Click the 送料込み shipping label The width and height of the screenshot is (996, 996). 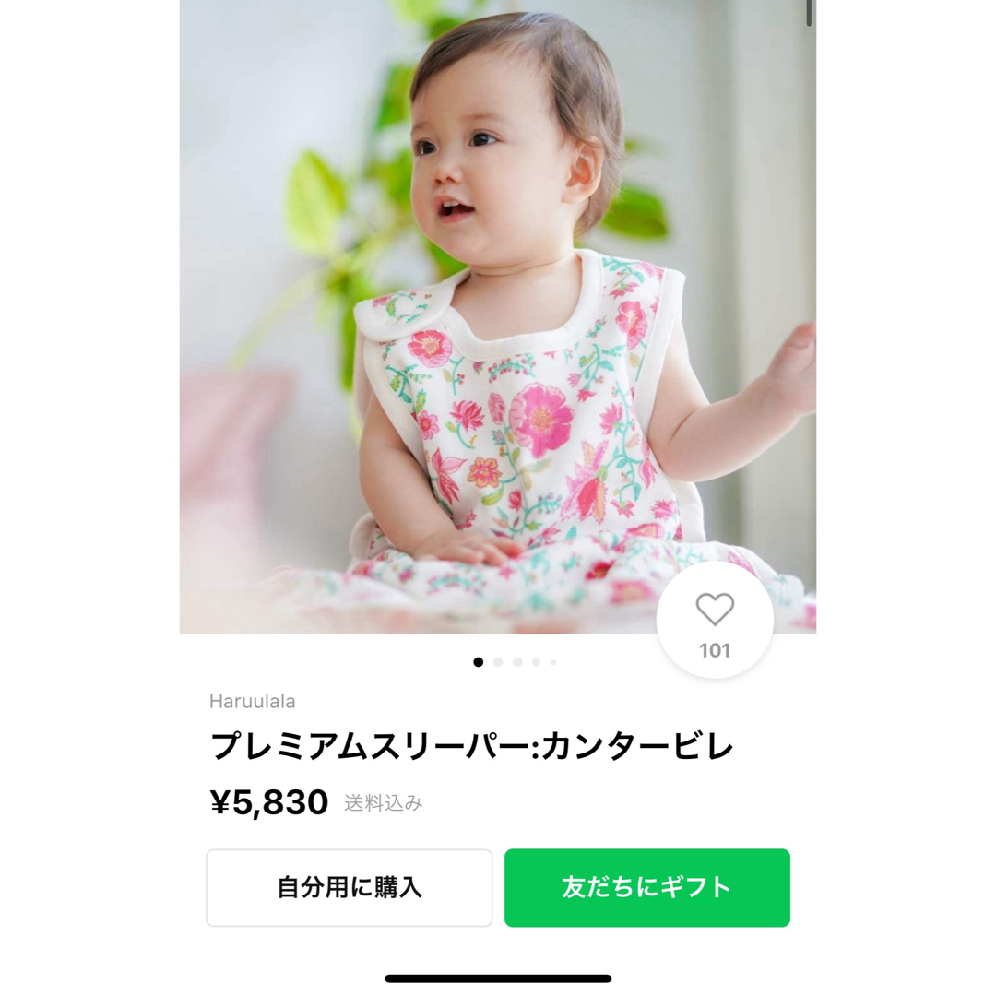[x=383, y=803]
